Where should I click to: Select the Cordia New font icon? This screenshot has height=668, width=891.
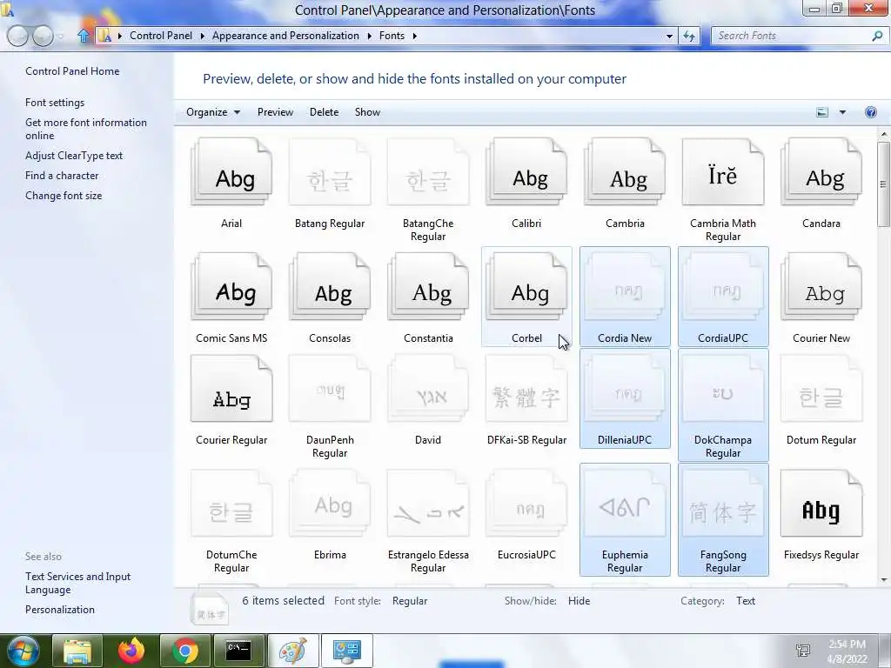[x=625, y=286]
